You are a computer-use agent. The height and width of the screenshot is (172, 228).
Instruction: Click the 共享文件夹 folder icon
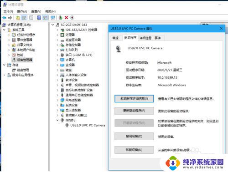[x=14, y=45]
